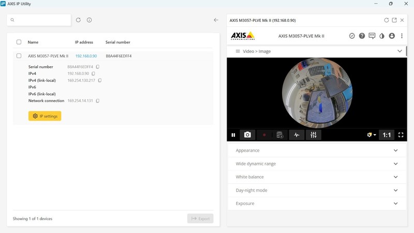Screen dimensions: 414x233
Task: Open the user account icon
Action: pos(392,36)
